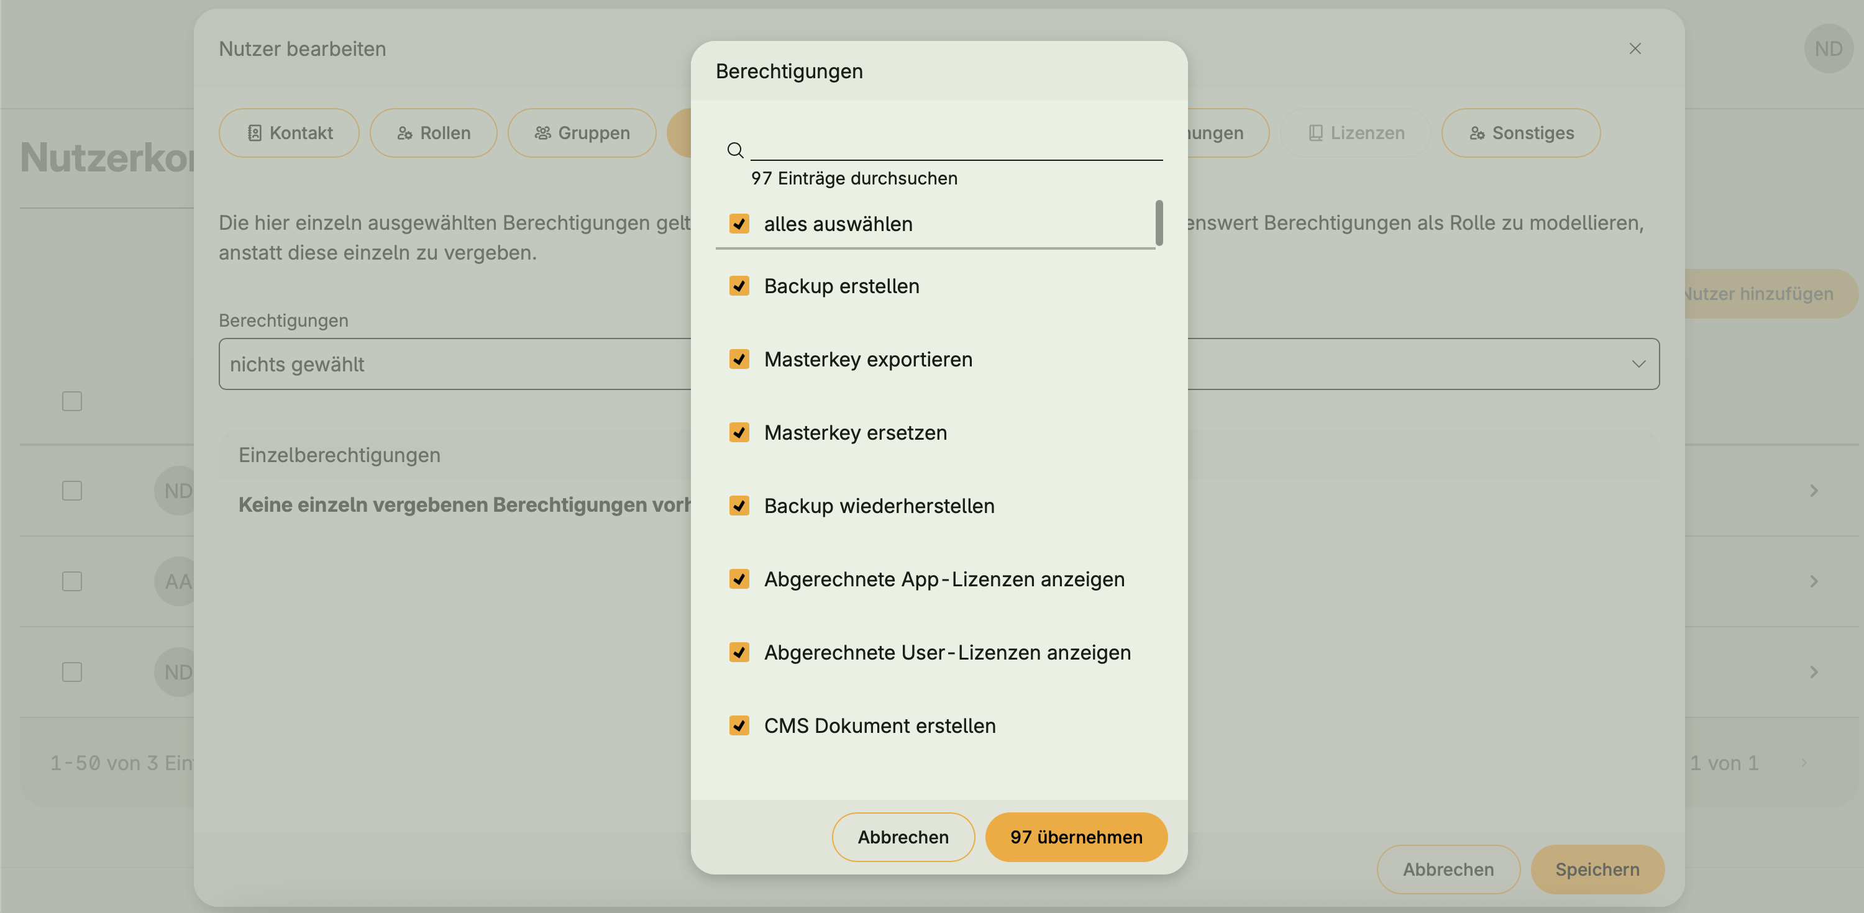Click the Kontakt tab address book icon

(255, 133)
